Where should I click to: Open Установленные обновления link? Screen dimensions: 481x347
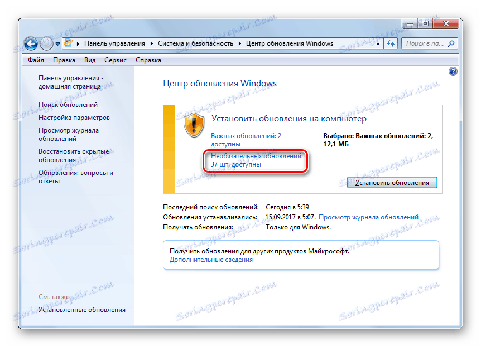click(x=82, y=310)
